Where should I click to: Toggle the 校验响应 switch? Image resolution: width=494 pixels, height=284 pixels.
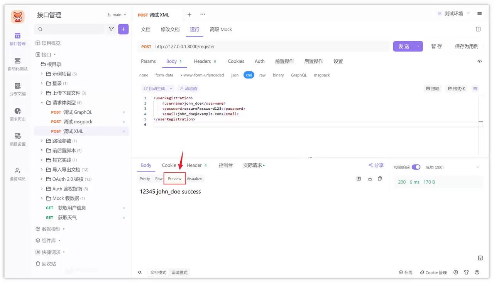point(416,167)
